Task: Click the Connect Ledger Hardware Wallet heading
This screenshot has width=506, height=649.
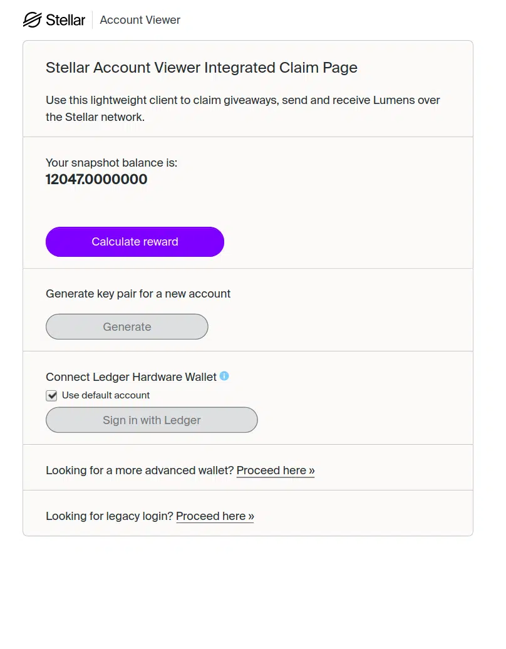Action: (130, 376)
